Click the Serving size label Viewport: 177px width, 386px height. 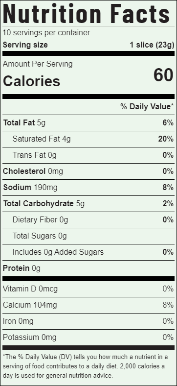point(25,45)
